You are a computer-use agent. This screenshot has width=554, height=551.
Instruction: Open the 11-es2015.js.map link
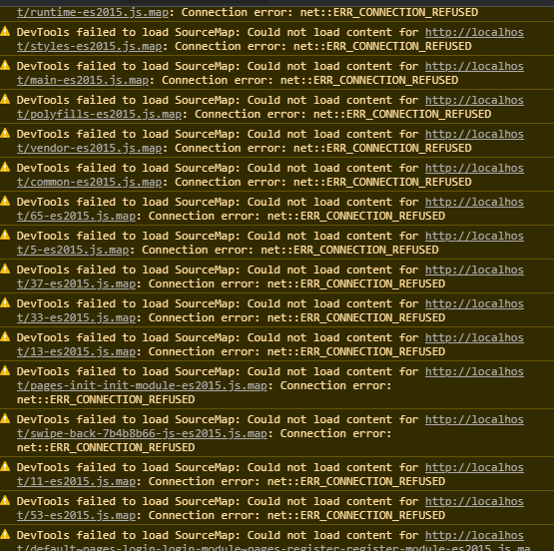[x=76, y=481]
